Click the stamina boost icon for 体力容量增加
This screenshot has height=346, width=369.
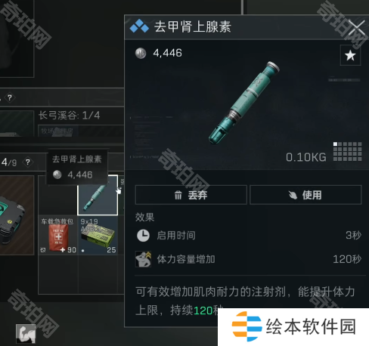tap(143, 259)
